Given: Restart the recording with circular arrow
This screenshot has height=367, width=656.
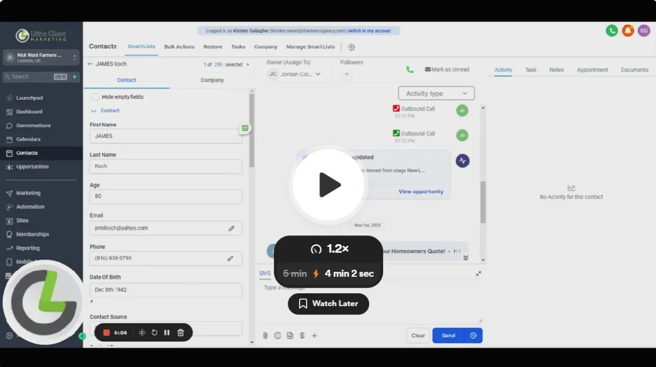Looking at the screenshot, I should click(x=155, y=333).
